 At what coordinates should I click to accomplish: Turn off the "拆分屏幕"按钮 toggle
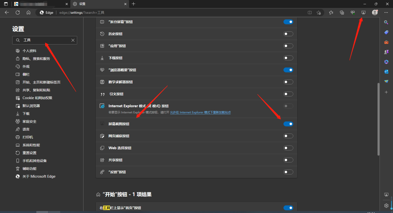[288, 22]
